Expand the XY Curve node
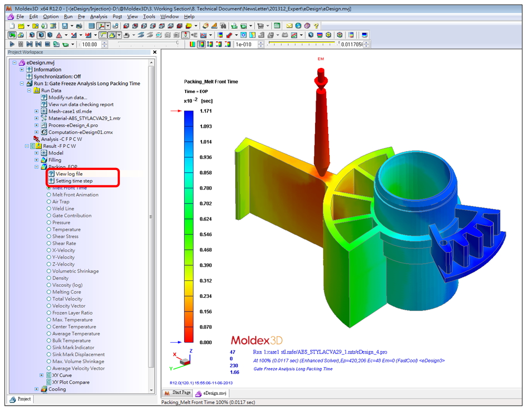The width and height of the screenshot is (527, 411). coord(42,375)
